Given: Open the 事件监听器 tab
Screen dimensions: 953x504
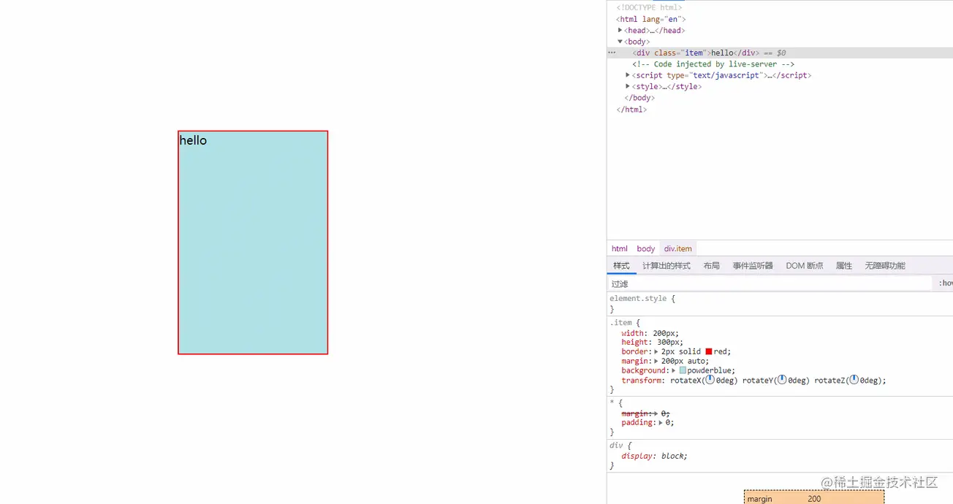Looking at the screenshot, I should coord(753,266).
